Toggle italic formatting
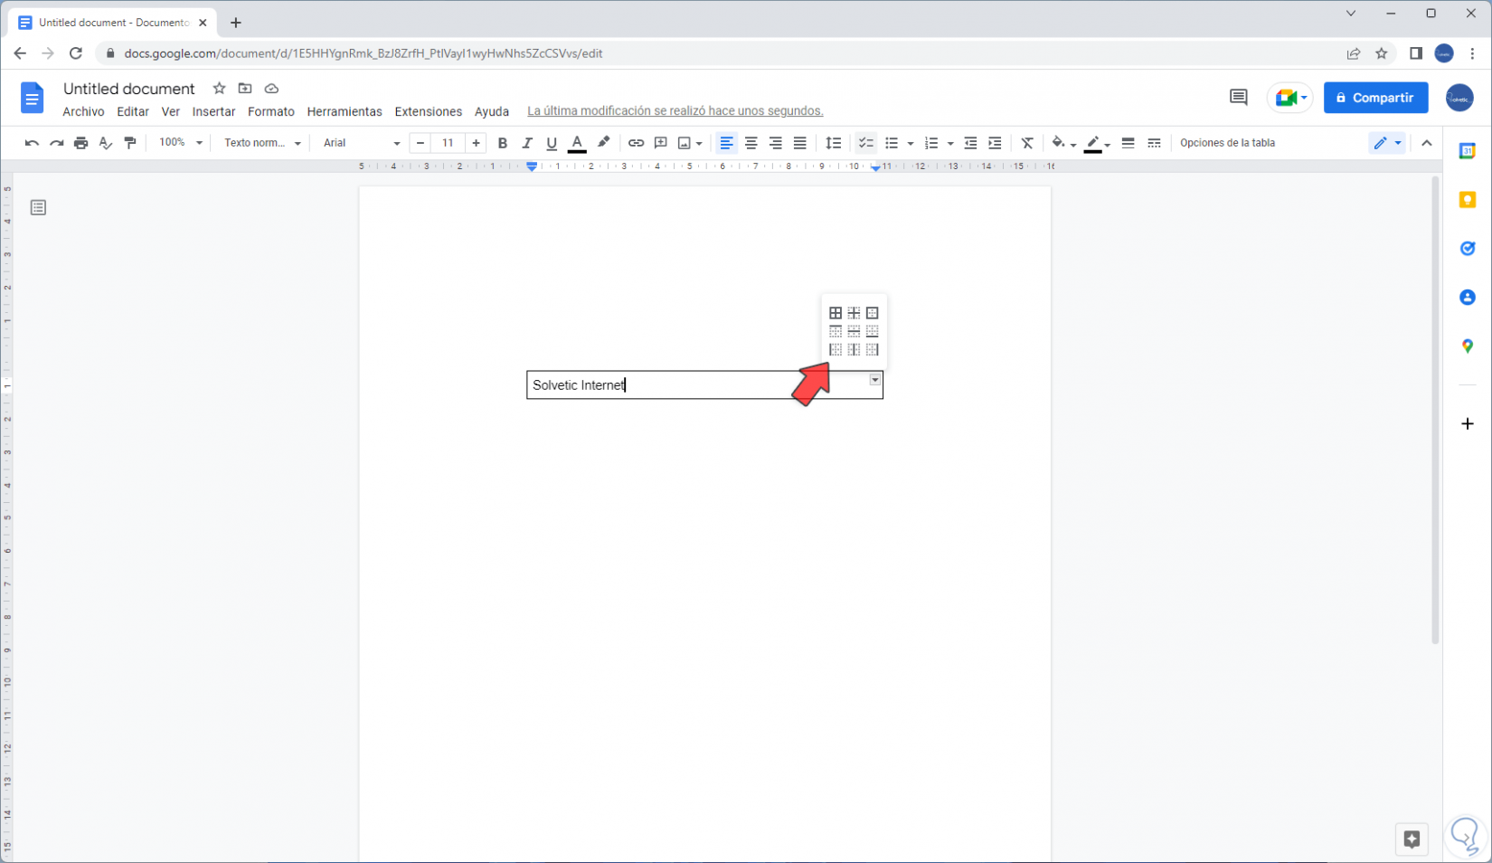 point(527,143)
